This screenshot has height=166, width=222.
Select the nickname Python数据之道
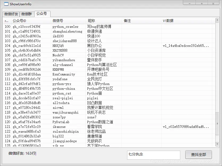[100, 122]
